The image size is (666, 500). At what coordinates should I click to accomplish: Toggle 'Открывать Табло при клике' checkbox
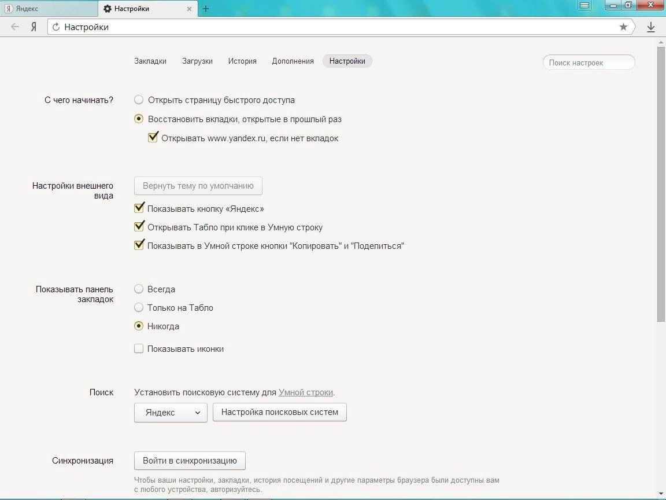pos(139,227)
